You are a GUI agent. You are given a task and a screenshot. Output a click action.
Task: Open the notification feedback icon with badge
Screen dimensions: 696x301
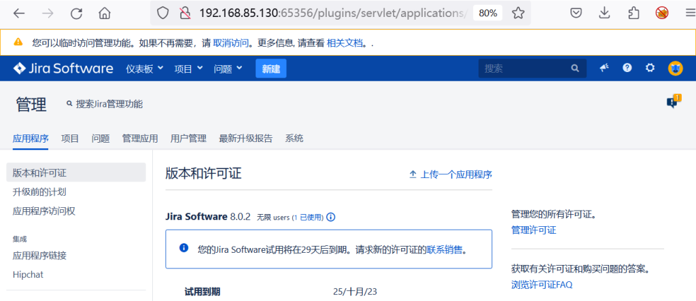[674, 101]
